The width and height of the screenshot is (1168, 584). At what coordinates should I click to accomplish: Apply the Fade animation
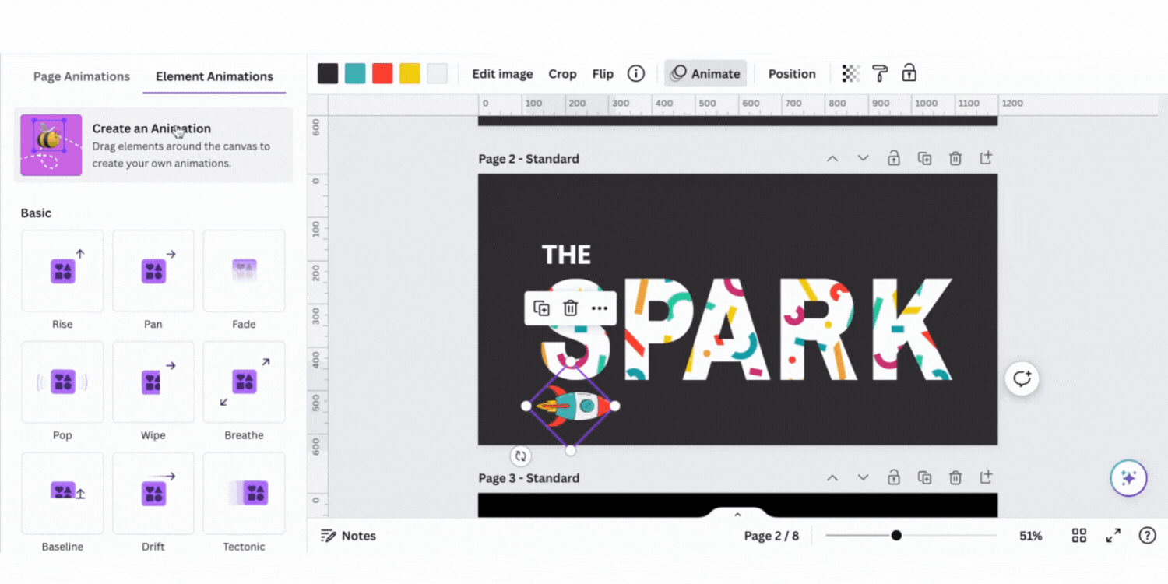coord(244,271)
